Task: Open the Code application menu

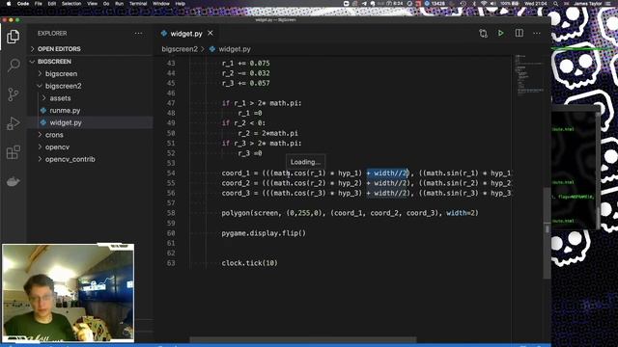Action: [x=23, y=4]
